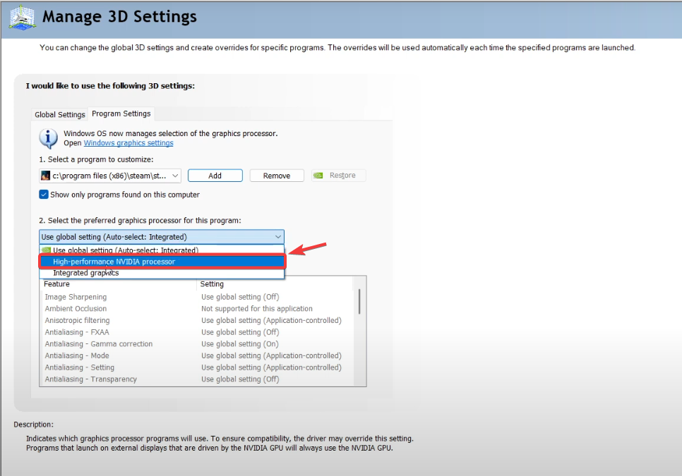
Task: Select Integrated graphics option
Action: 162,273
